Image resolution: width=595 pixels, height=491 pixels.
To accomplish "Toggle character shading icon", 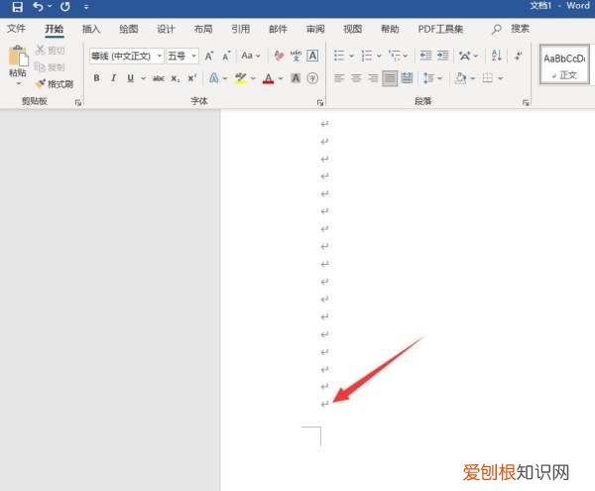I will [296, 78].
